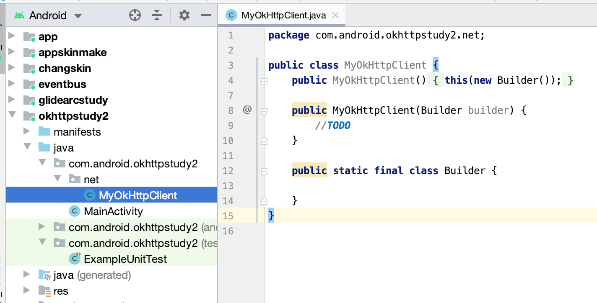
Task: Expand the eventbus module
Action: (12, 84)
